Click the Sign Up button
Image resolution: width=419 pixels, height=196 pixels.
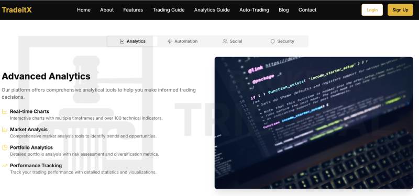(400, 10)
